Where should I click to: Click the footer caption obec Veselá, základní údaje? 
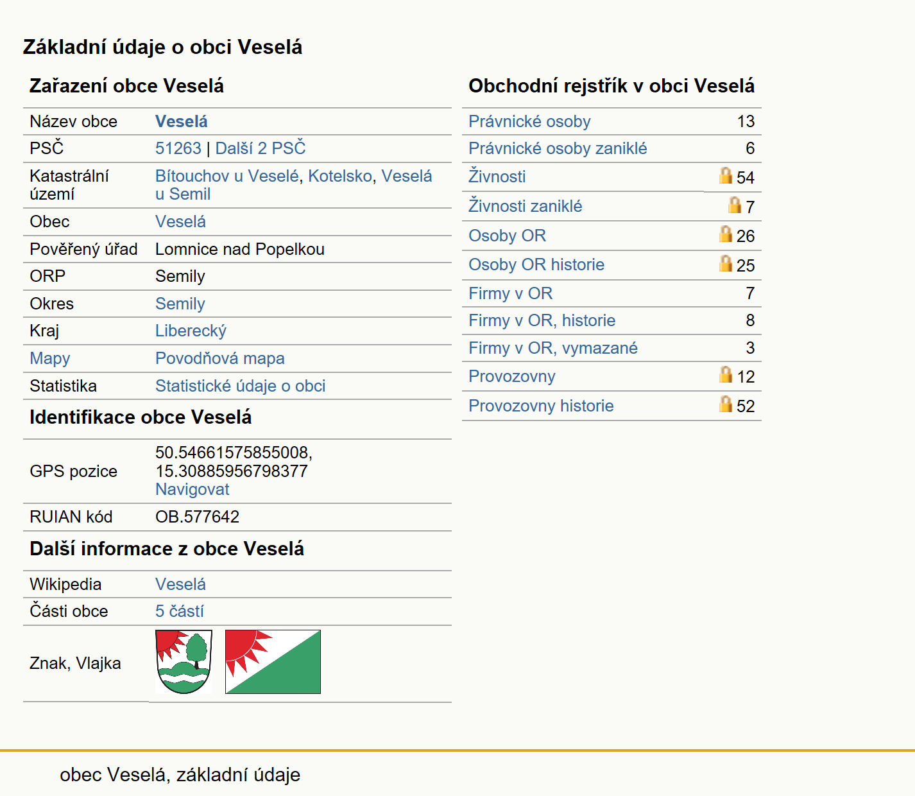180,775
